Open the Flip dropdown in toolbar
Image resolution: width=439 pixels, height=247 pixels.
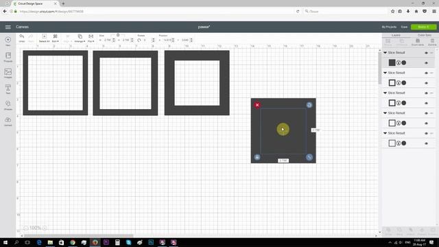pos(91,38)
